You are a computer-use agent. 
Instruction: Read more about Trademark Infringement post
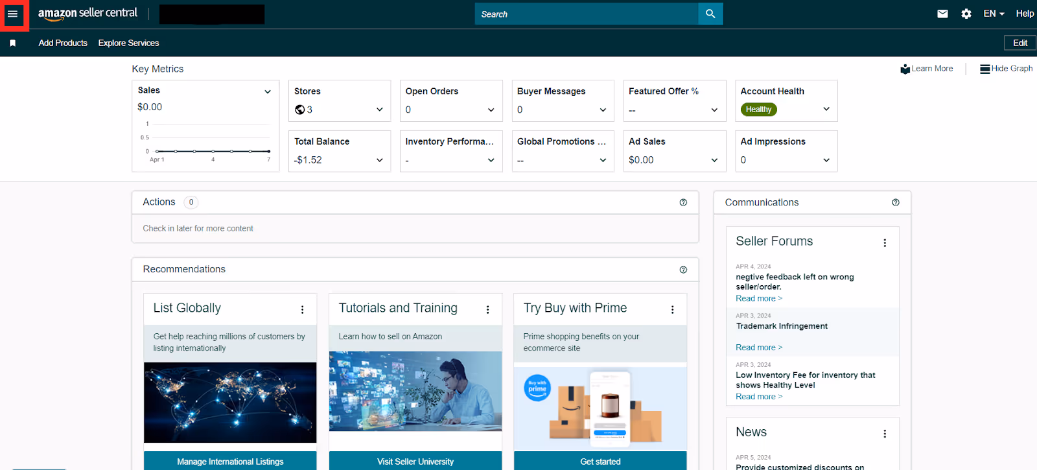[759, 347]
